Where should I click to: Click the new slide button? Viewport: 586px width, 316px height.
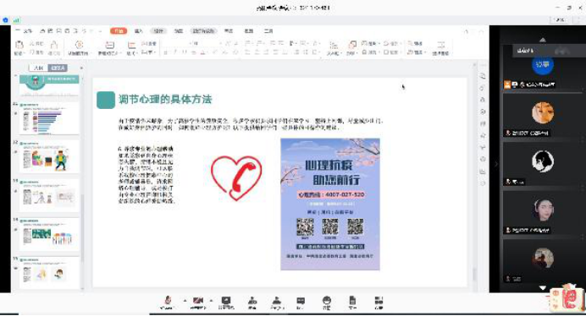click(x=109, y=48)
